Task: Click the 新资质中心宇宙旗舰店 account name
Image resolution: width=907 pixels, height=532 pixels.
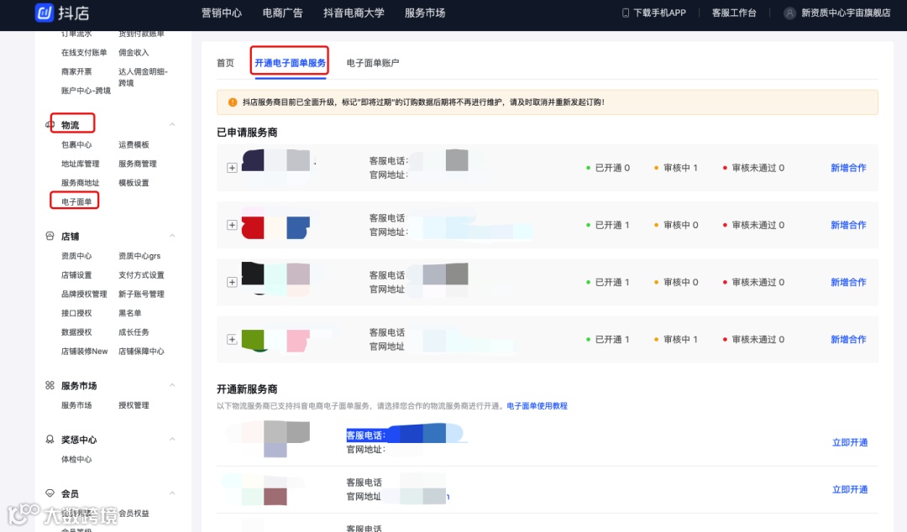Action: click(x=846, y=13)
